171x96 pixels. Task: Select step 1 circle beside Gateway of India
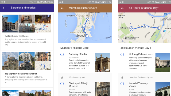[x=62, y=54]
